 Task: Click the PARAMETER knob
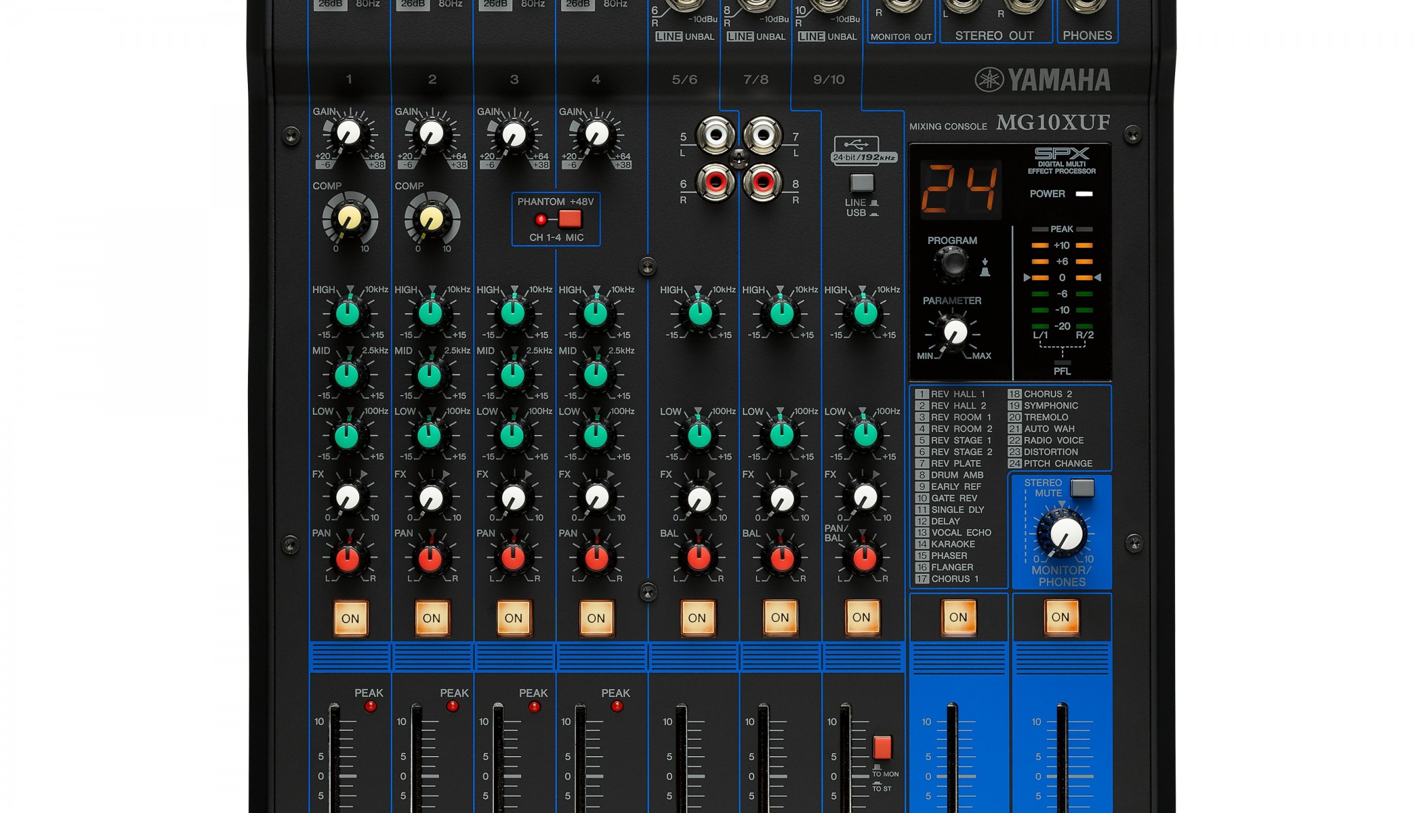pos(955,332)
